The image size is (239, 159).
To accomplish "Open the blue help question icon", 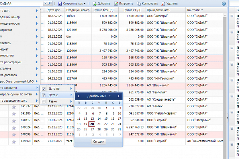I will coord(223,4).
